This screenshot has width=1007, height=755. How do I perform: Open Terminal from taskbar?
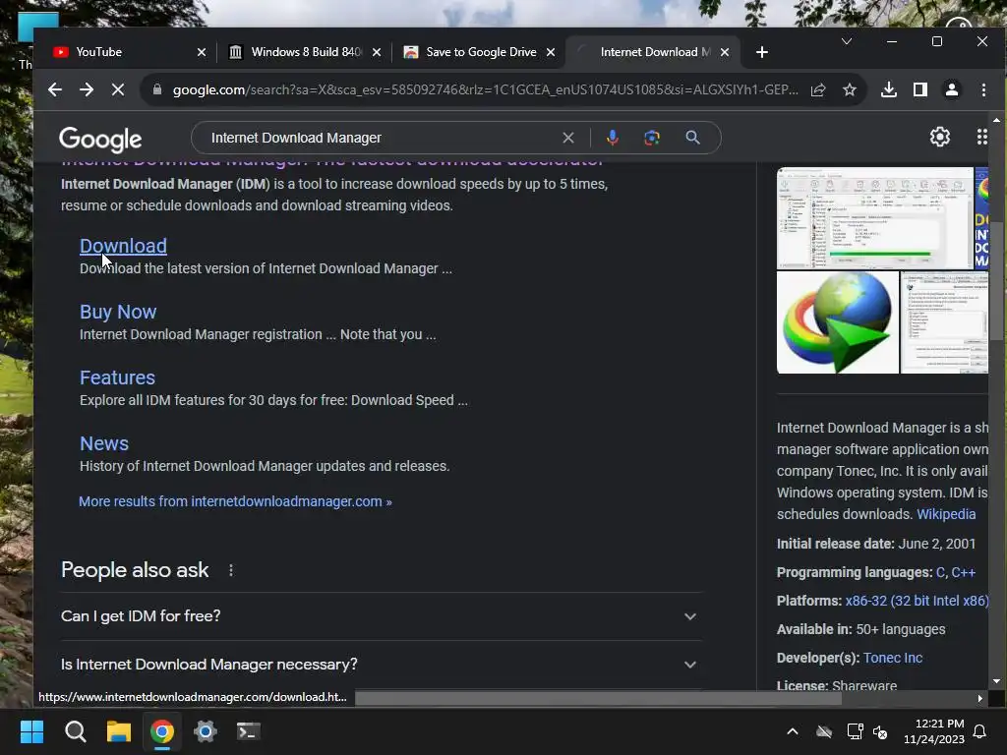[249, 731]
